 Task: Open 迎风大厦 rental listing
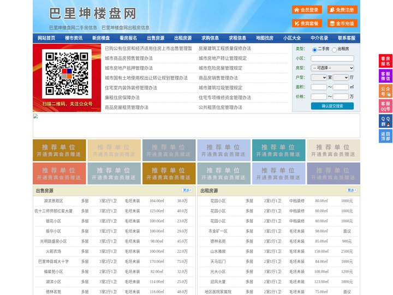pyautogui.click(x=218, y=282)
